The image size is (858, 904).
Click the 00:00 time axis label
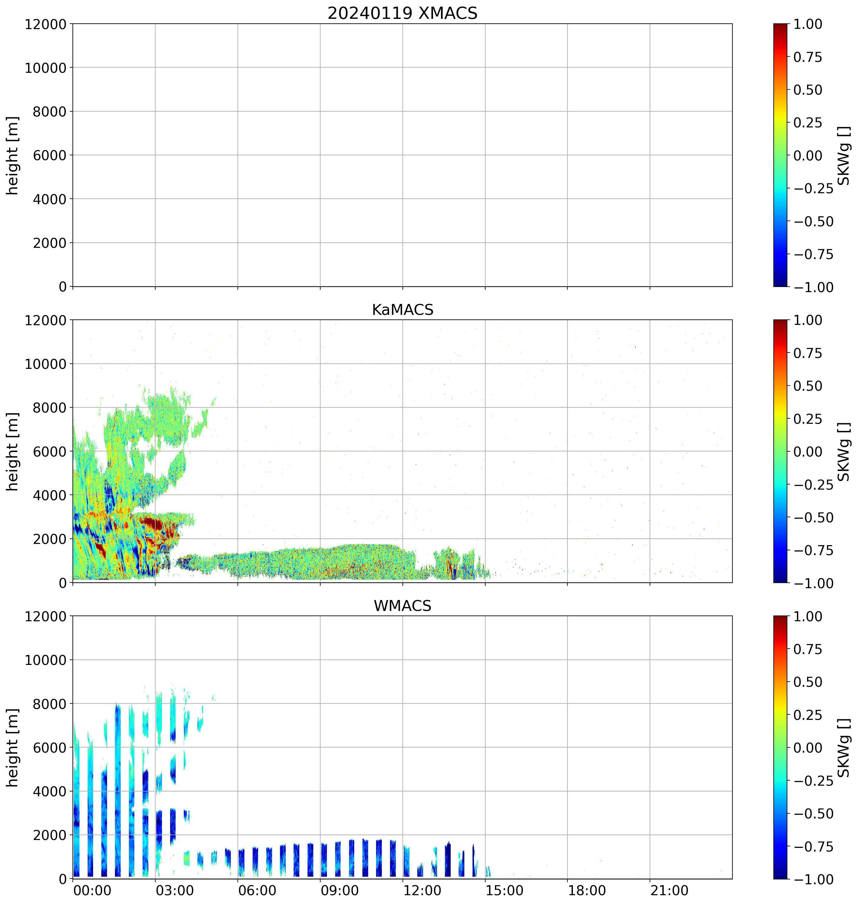pyautogui.click(x=92, y=891)
